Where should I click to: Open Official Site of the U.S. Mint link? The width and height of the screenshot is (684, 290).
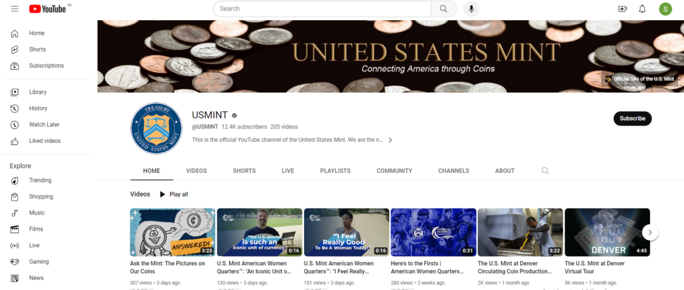point(640,79)
